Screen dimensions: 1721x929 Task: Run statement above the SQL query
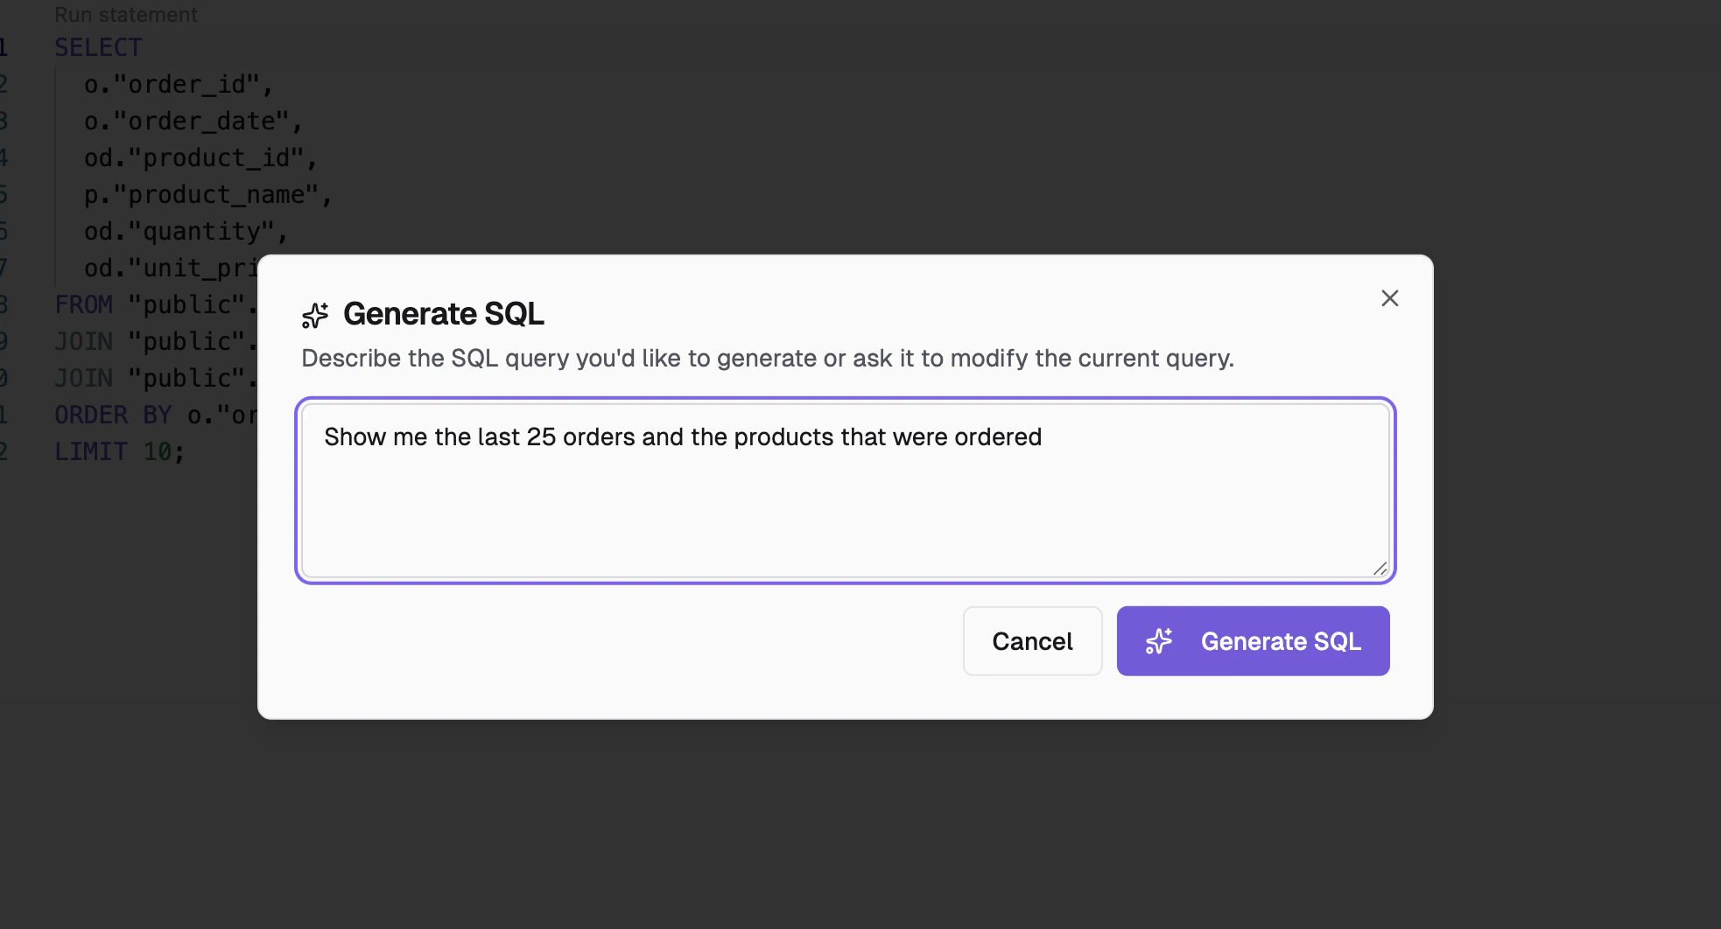pos(126,14)
